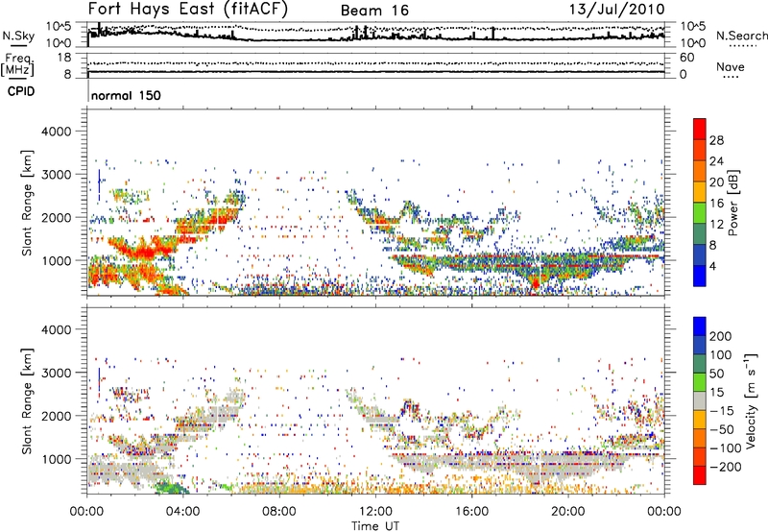Click the 12:00 time axis label

tap(375, 512)
